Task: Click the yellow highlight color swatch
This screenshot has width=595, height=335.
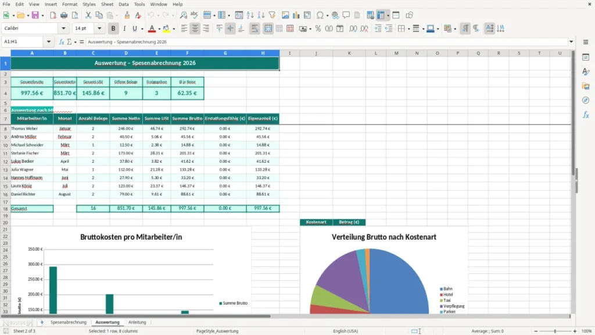Action: [167, 28]
